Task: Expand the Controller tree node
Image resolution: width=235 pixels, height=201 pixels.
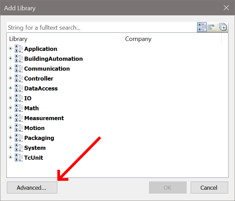Action: [11, 78]
